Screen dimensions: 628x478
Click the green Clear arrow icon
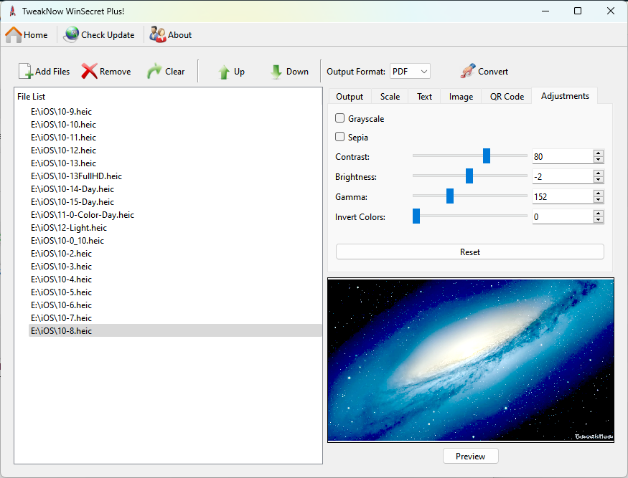click(x=154, y=71)
